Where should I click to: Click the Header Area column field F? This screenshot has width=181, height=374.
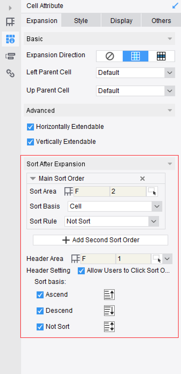click(x=98, y=259)
